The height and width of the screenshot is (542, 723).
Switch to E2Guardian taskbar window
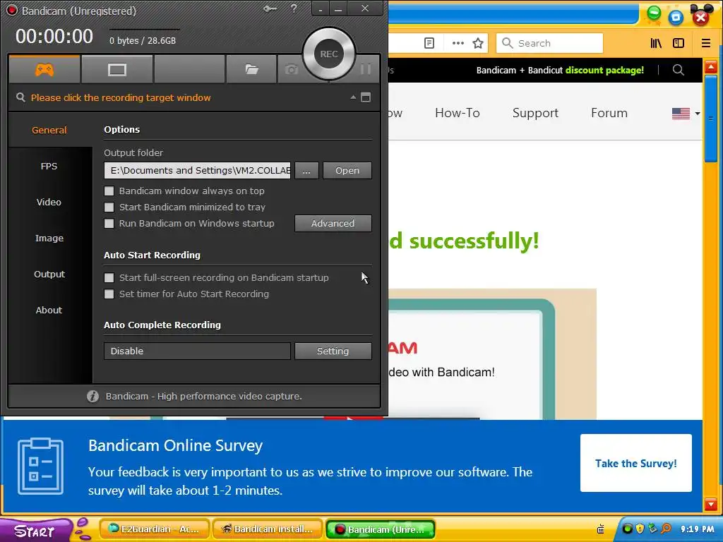pos(155,529)
